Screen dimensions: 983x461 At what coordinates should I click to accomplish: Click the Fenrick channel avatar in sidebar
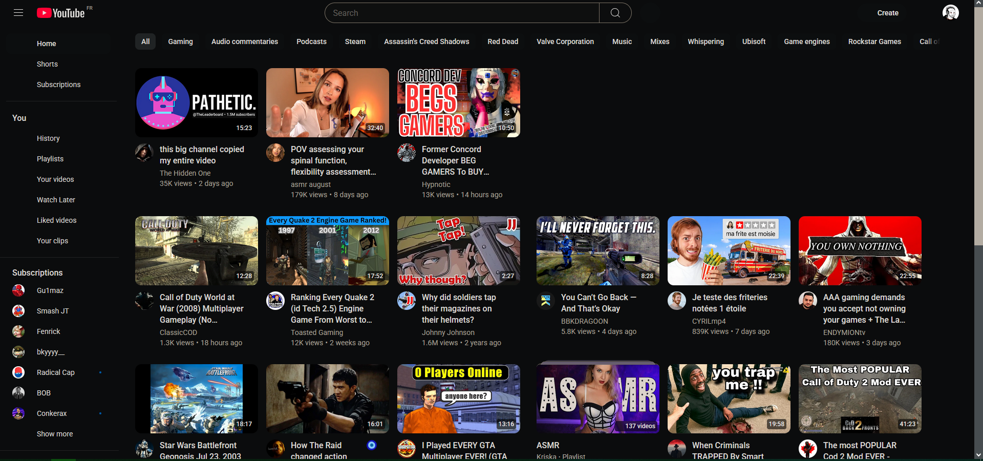point(18,331)
